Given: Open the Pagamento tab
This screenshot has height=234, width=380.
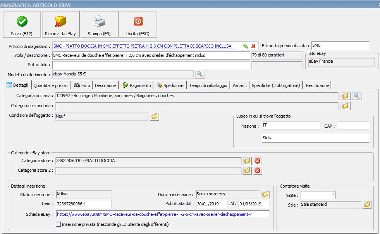Looking at the screenshot, I should click(137, 85).
